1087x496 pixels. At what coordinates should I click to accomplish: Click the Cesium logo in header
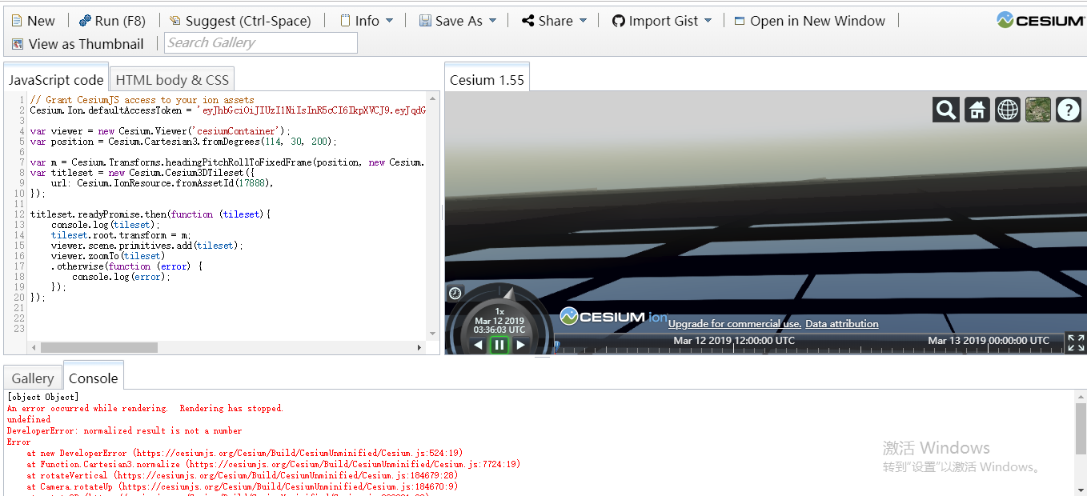(x=1041, y=21)
